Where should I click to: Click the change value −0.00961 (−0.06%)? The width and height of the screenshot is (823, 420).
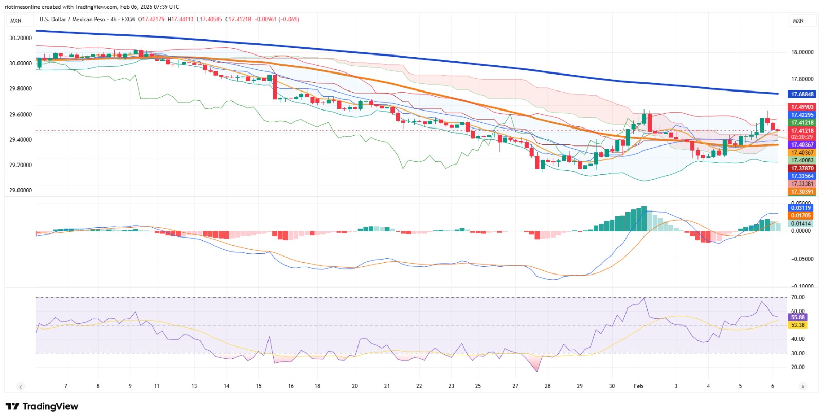pos(277,19)
